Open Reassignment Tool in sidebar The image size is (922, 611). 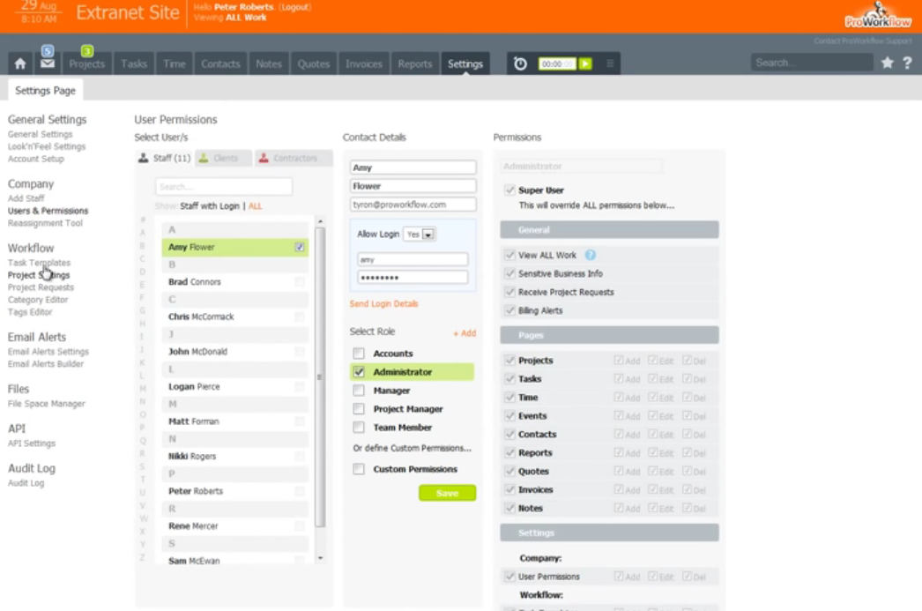pyautogui.click(x=45, y=223)
